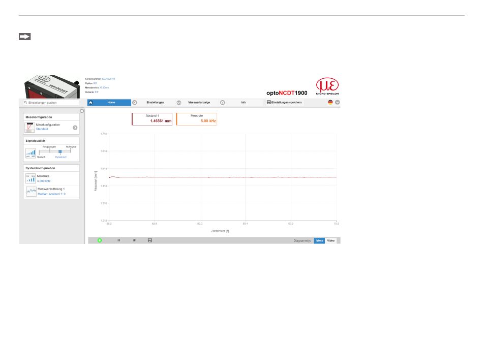Click the info circle icon
The height and width of the screenshot is (338, 483).
(x=222, y=103)
